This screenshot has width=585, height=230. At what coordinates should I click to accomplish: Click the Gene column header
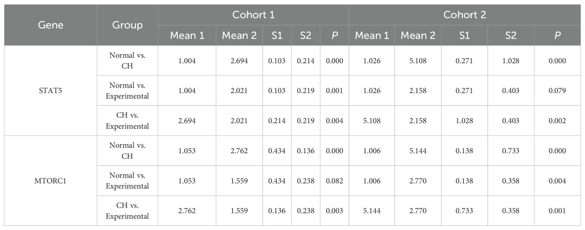(50, 25)
